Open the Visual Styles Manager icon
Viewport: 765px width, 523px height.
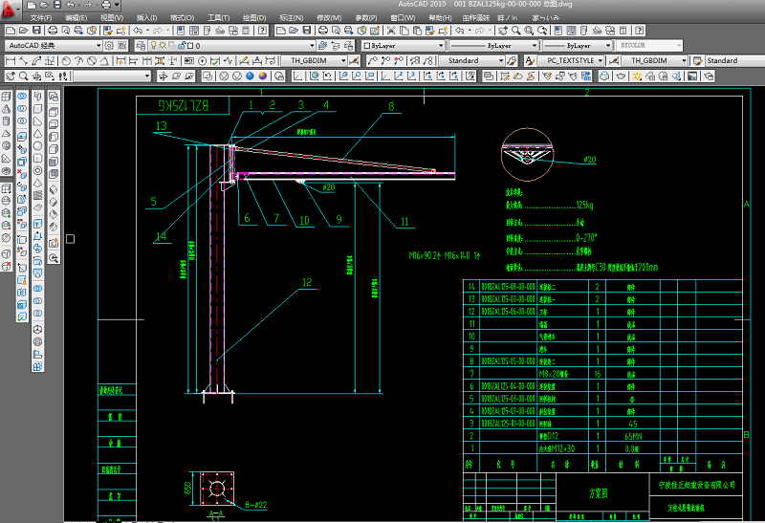[279, 76]
